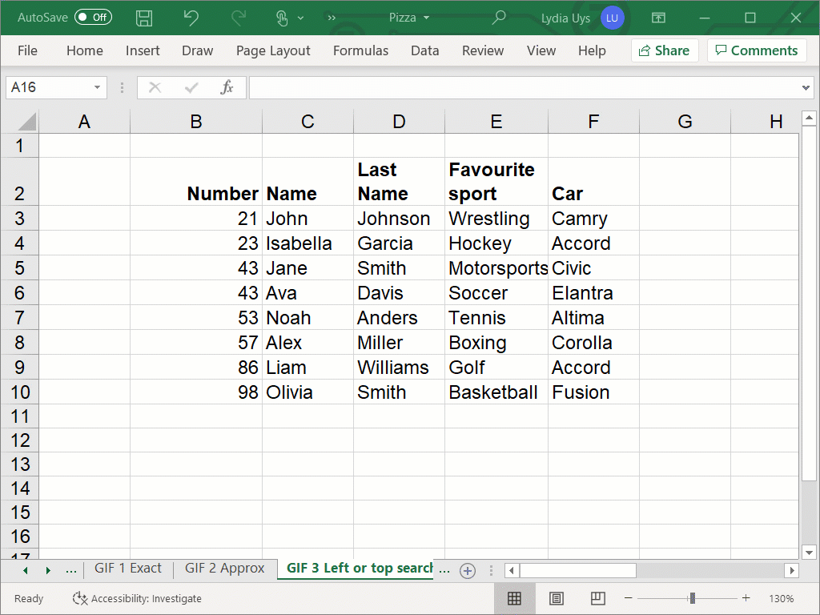Open the Name Box dropdown
Viewport: 820px width, 615px height.
(x=98, y=86)
